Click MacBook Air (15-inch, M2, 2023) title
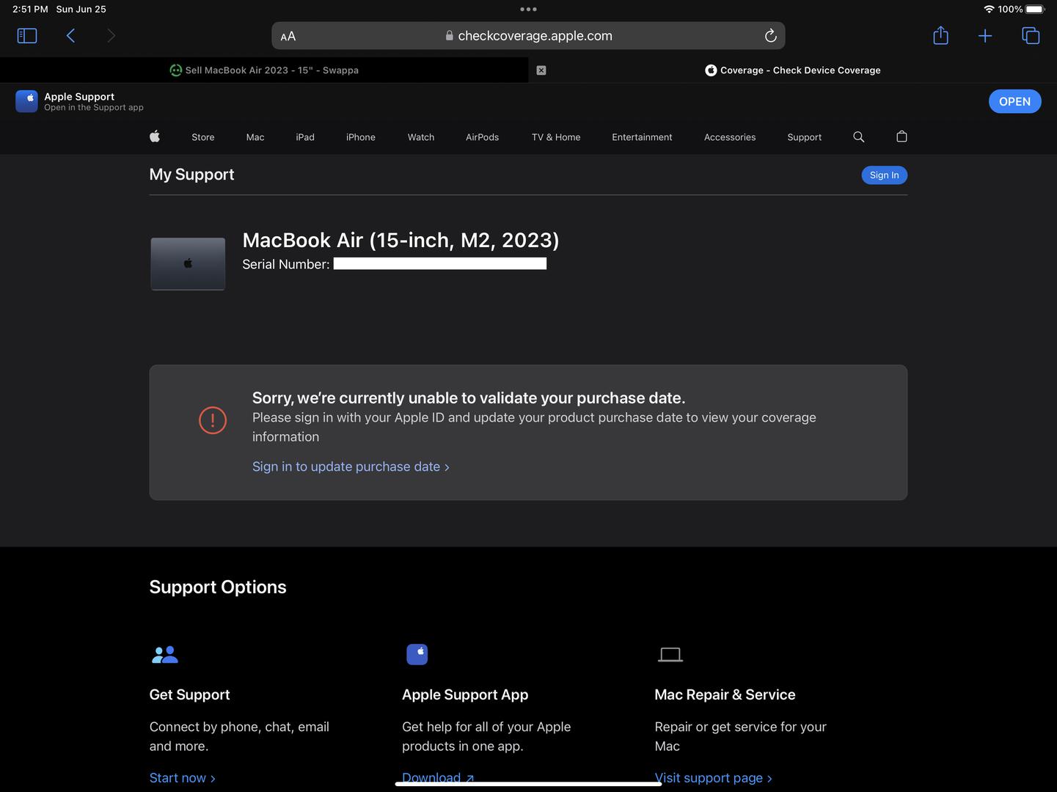The image size is (1057, 792). [x=401, y=241]
